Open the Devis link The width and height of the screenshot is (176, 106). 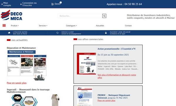click(57, 4)
